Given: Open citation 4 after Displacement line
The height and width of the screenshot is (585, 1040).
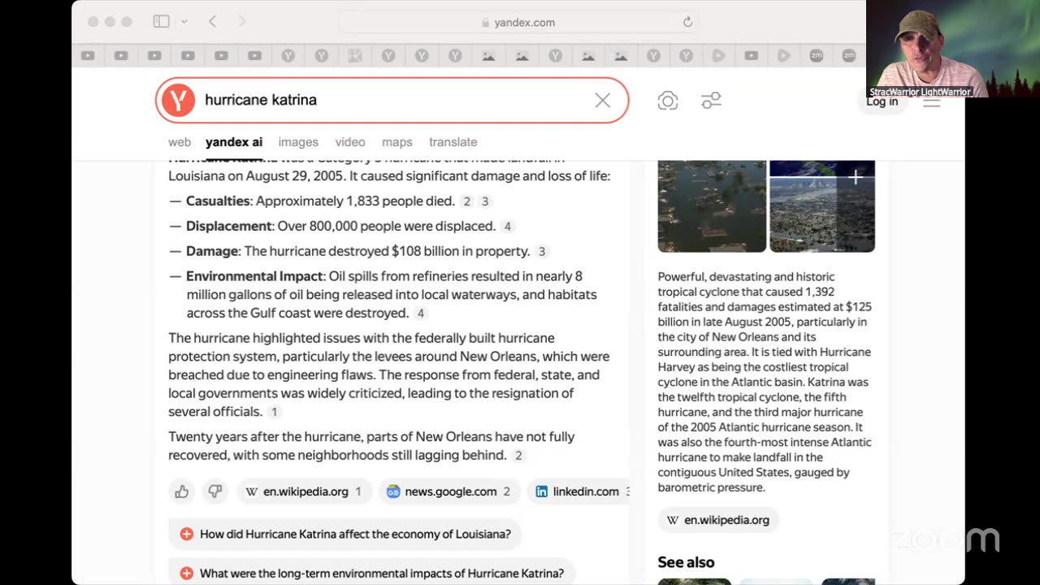Looking at the screenshot, I should tap(507, 227).
